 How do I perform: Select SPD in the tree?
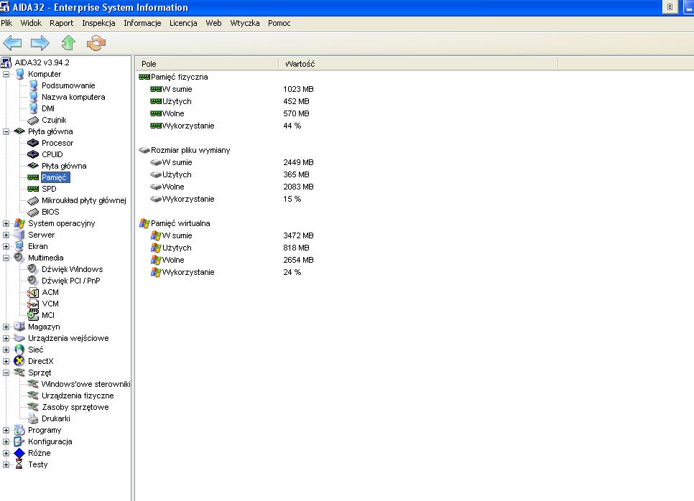tap(49, 189)
